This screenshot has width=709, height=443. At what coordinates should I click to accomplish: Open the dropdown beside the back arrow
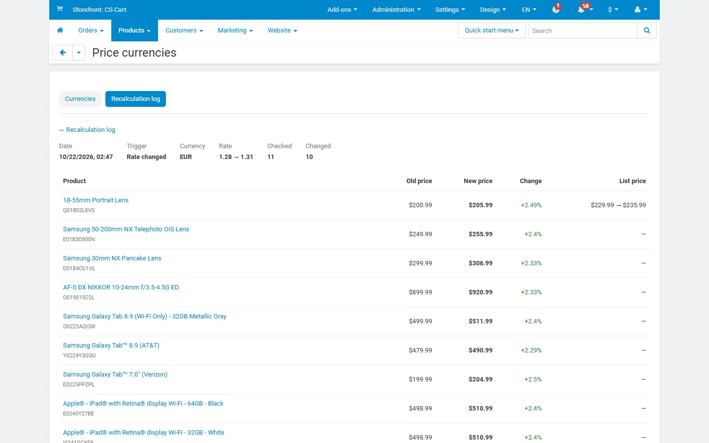tap(79, 53)
